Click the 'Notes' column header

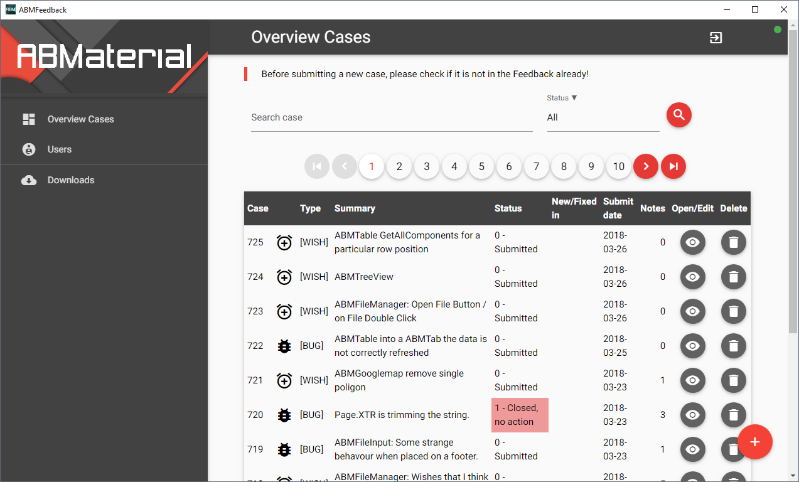pyautogui.click(x=653, y=208)
